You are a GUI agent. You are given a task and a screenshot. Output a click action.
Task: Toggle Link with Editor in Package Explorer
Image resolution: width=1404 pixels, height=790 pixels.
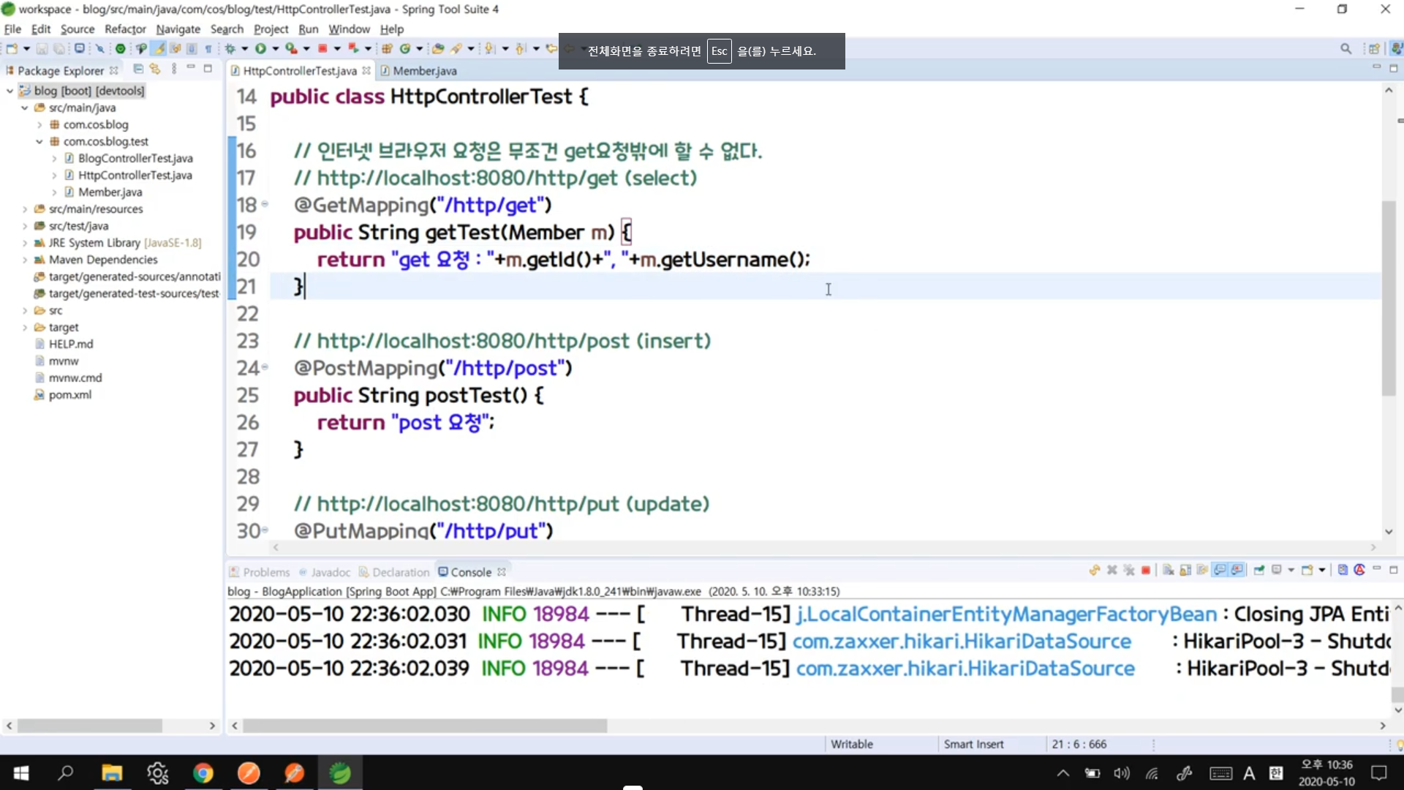pyautogui.click(x=155, y=69)
